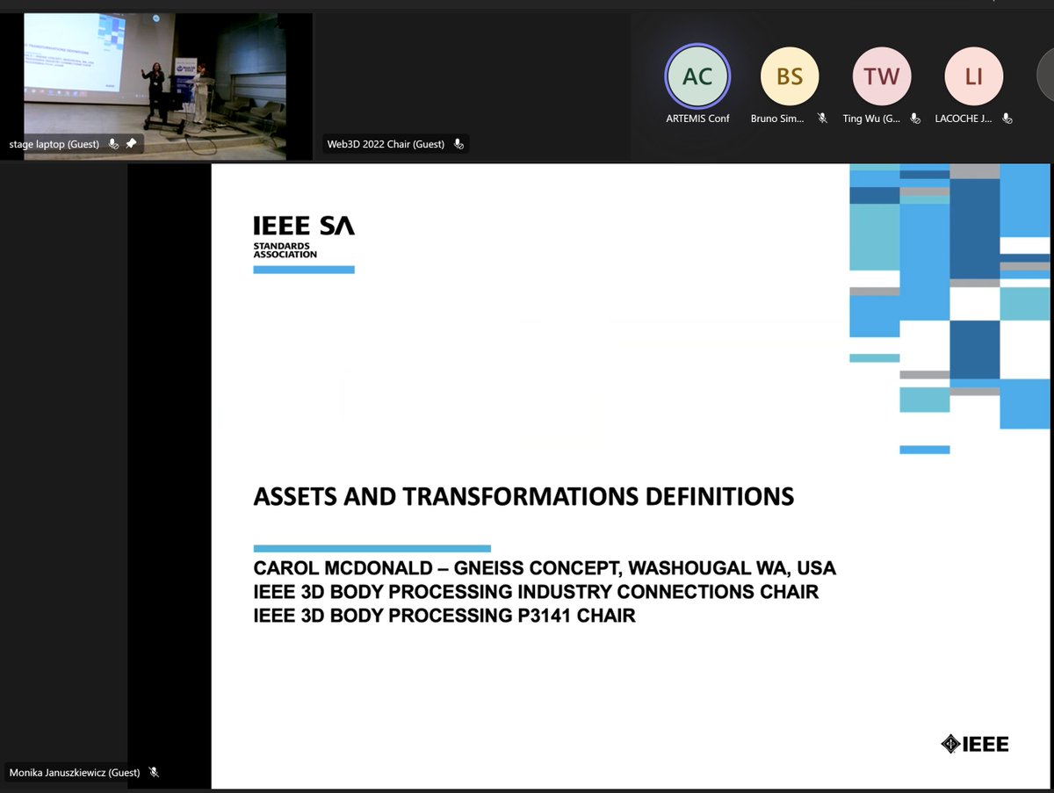Open the AC avatar for ARTEMIS Conf

tap(697, 76)
